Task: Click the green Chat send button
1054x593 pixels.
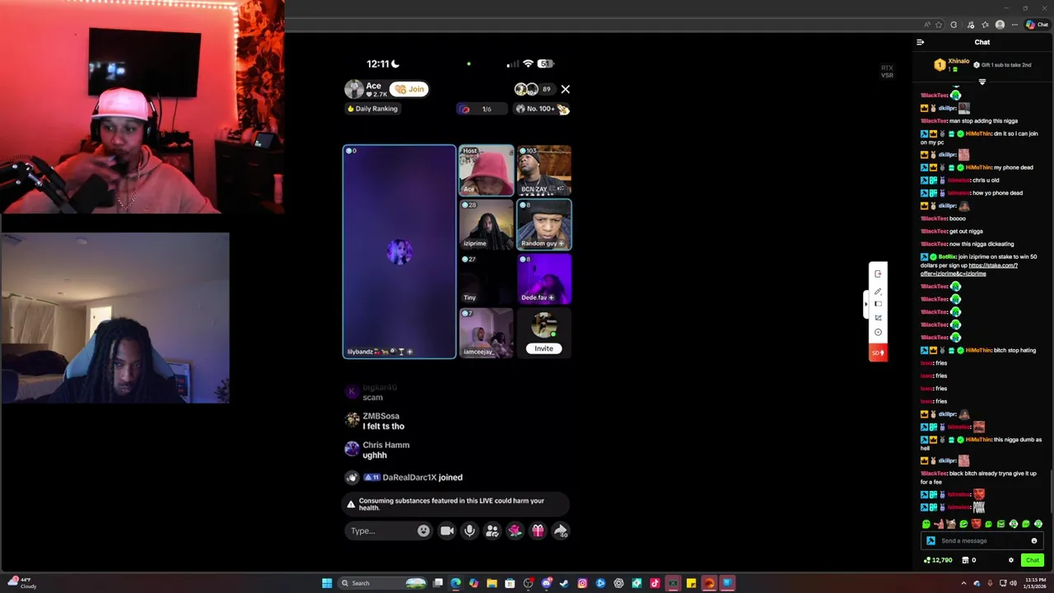Action: (x=1032, y=560)
